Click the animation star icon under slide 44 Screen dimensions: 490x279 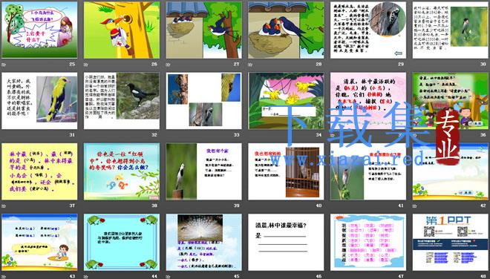click(86, 277)
